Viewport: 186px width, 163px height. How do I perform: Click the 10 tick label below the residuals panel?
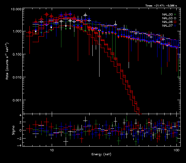(x=52, y=150)
